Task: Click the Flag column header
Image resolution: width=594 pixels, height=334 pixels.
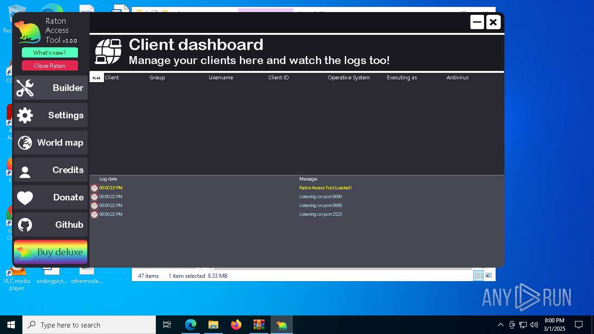Action: pyautogui.click(x=97, y=77)
